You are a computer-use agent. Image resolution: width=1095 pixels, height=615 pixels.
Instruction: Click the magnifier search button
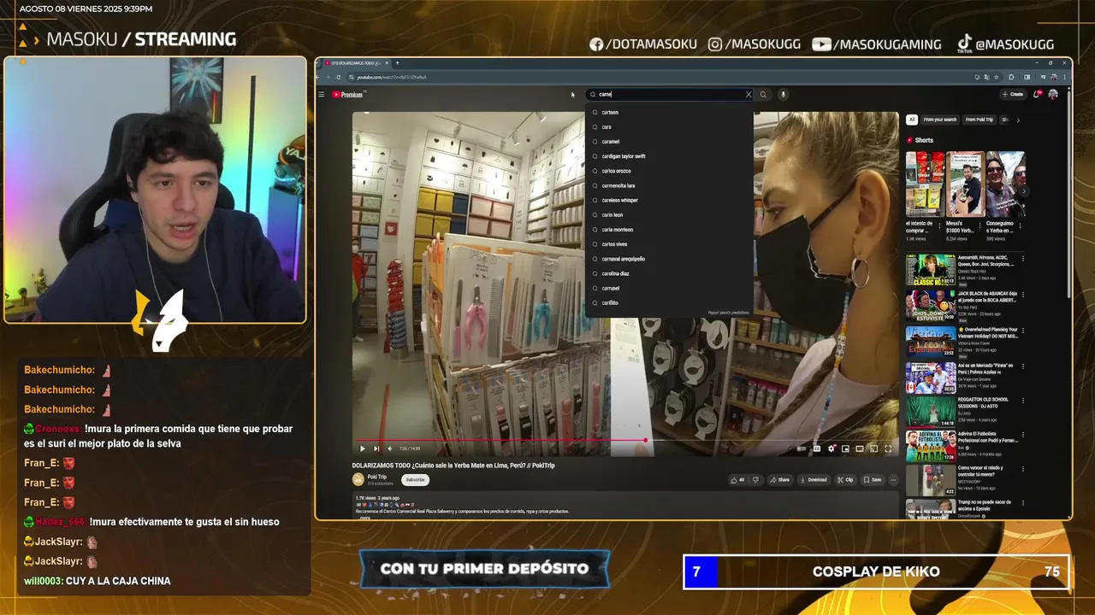763,95
